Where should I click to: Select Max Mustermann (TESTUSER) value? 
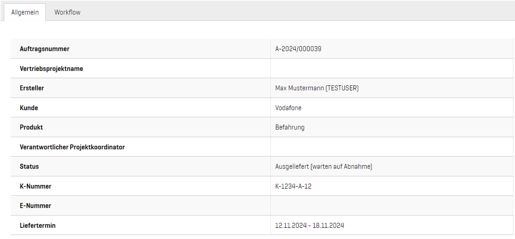pyautogui.click(x=317, y=88)
